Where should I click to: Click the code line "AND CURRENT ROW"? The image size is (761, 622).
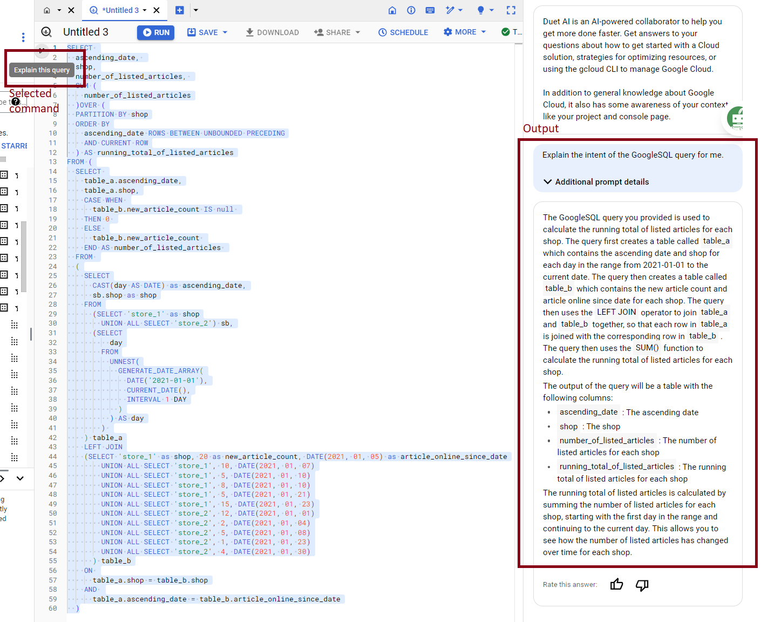click(x=116, y=143)
